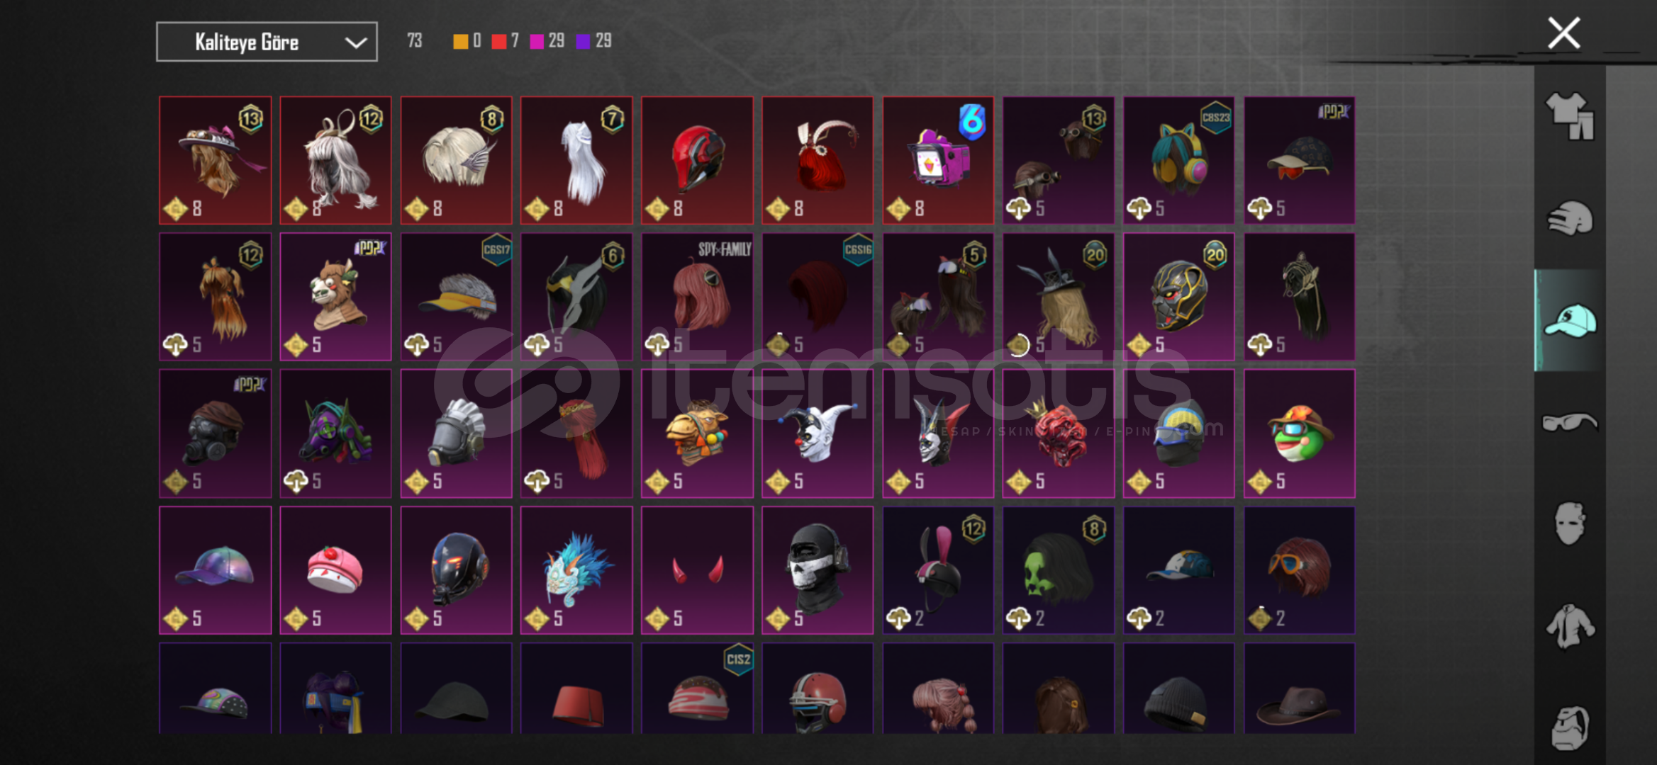Screen dimensions: 1657x765
Task: Pick the skull balaclava with headphones item
Action: click(x=818, y=570)
